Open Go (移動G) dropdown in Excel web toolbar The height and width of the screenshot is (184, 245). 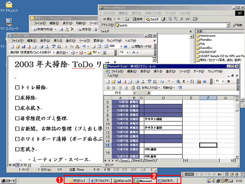[x=169, y=88]
